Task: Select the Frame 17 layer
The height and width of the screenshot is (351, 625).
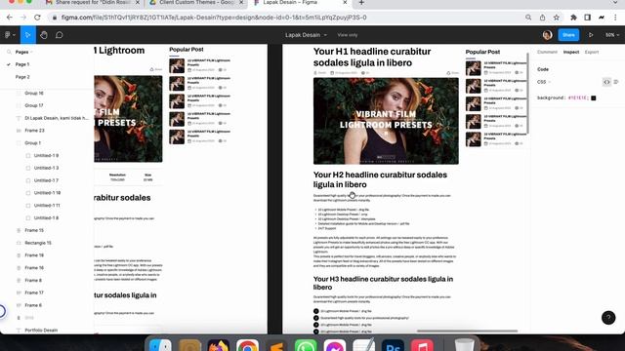Action: point(34,292)
